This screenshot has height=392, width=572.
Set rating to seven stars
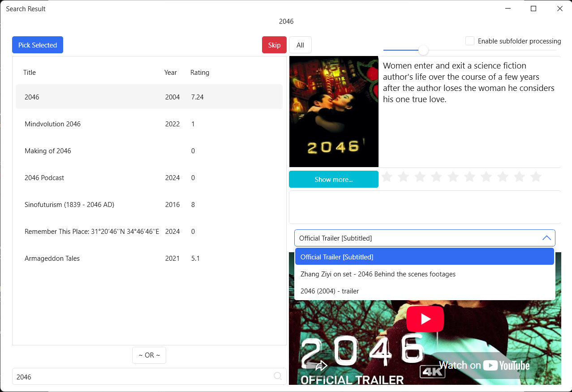click(x=486, y=177)
